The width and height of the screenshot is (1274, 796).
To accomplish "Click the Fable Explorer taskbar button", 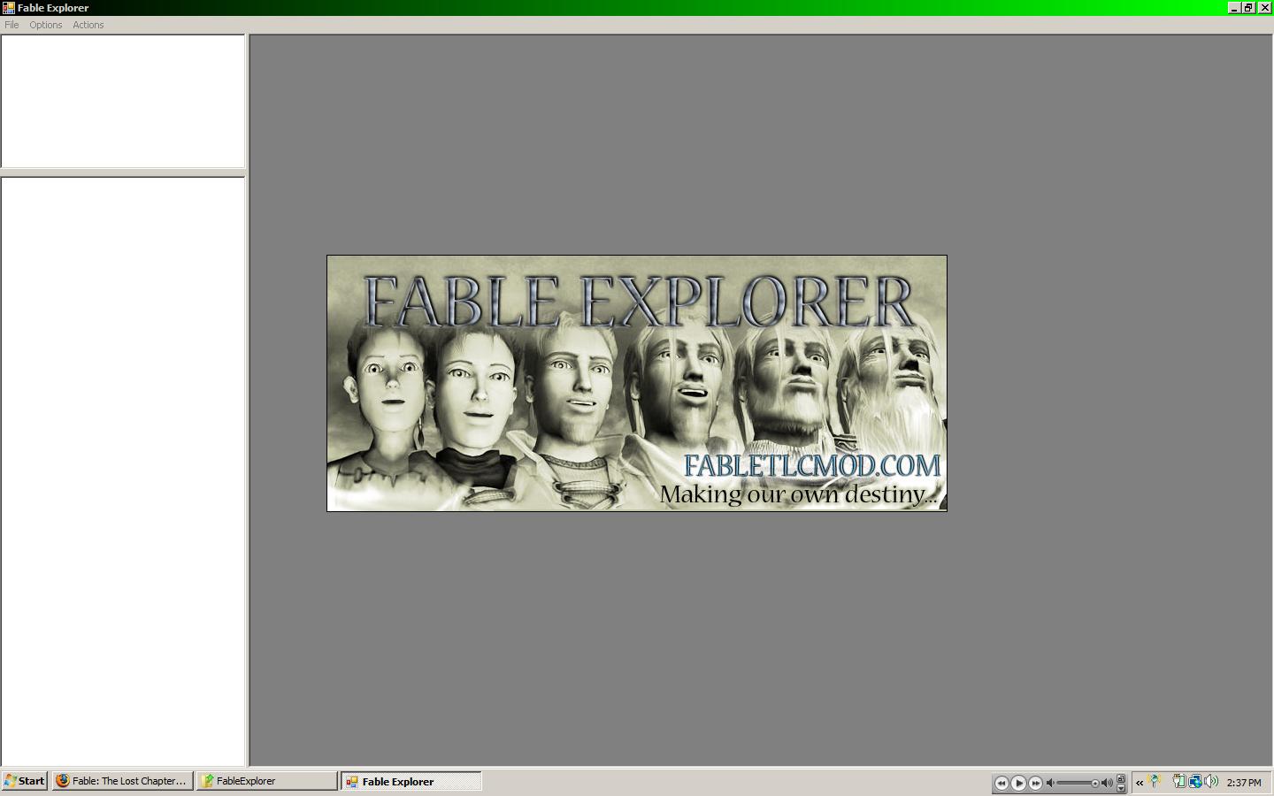I will tap(411, 781).
